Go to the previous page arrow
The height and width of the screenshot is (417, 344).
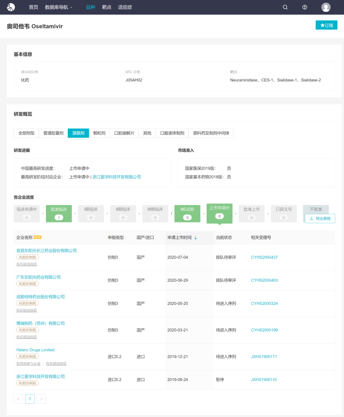(x=18, y=399)
